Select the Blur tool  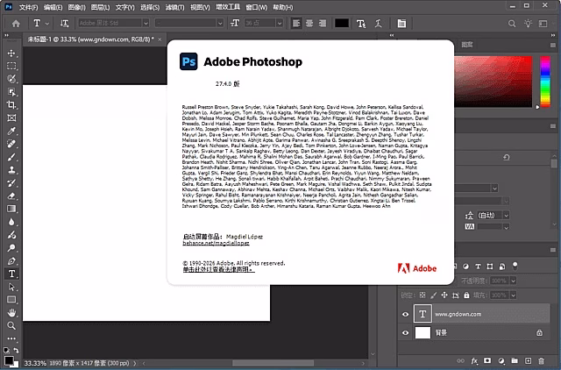click(x=11, y=222)
